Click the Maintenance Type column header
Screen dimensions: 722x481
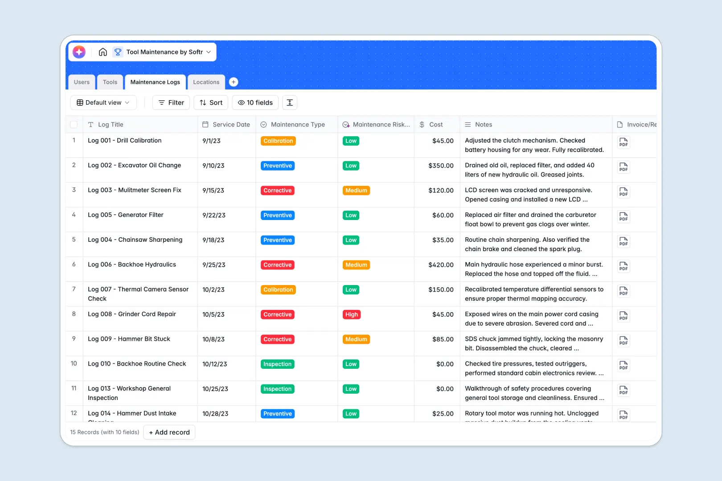pos(297,125)
